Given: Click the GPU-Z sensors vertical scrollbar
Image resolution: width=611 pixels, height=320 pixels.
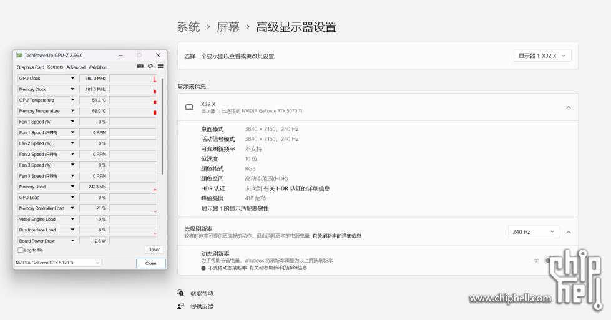Looking at the screenshot, I should [162, 126].
